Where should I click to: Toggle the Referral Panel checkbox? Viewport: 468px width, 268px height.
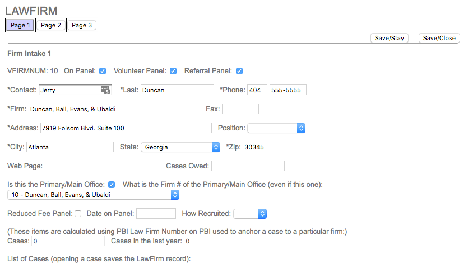pyautogui.click(x=239, y=71)
